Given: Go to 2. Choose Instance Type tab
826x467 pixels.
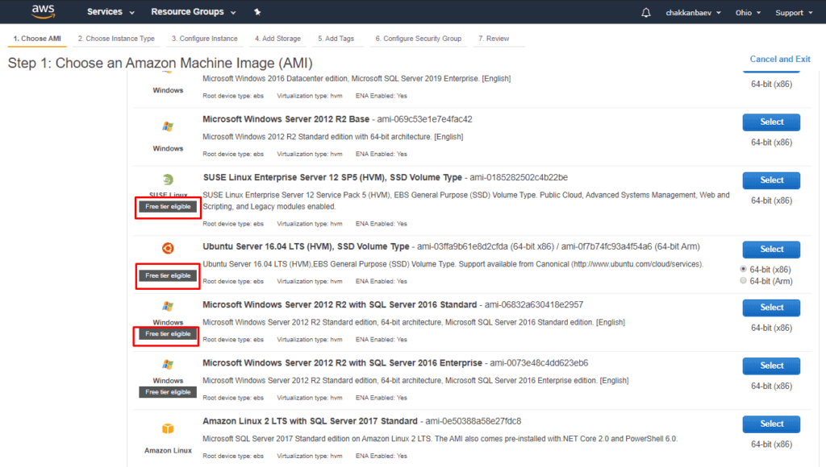Looking at the screenshot, I should 116,39.
